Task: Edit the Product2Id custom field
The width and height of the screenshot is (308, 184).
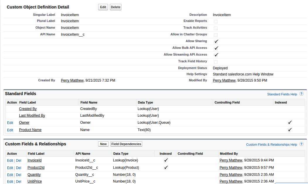Action: pyautogui.click(x=10, y=168)
